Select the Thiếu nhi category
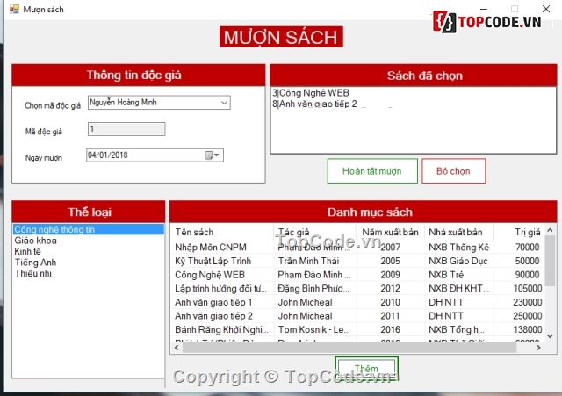Image resolution: width=562 pixels, height=396 pixels. (x=33, y=273)
